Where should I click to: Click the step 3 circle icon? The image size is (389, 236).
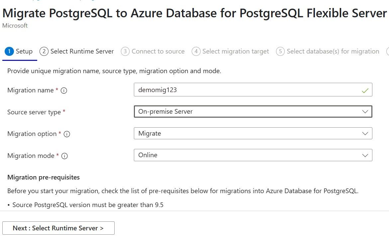point(125,52)
